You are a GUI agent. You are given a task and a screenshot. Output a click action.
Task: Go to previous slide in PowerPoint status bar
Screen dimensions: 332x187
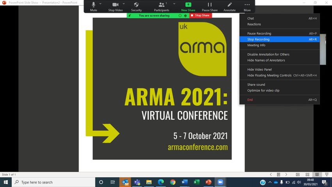tap(271, 174)
